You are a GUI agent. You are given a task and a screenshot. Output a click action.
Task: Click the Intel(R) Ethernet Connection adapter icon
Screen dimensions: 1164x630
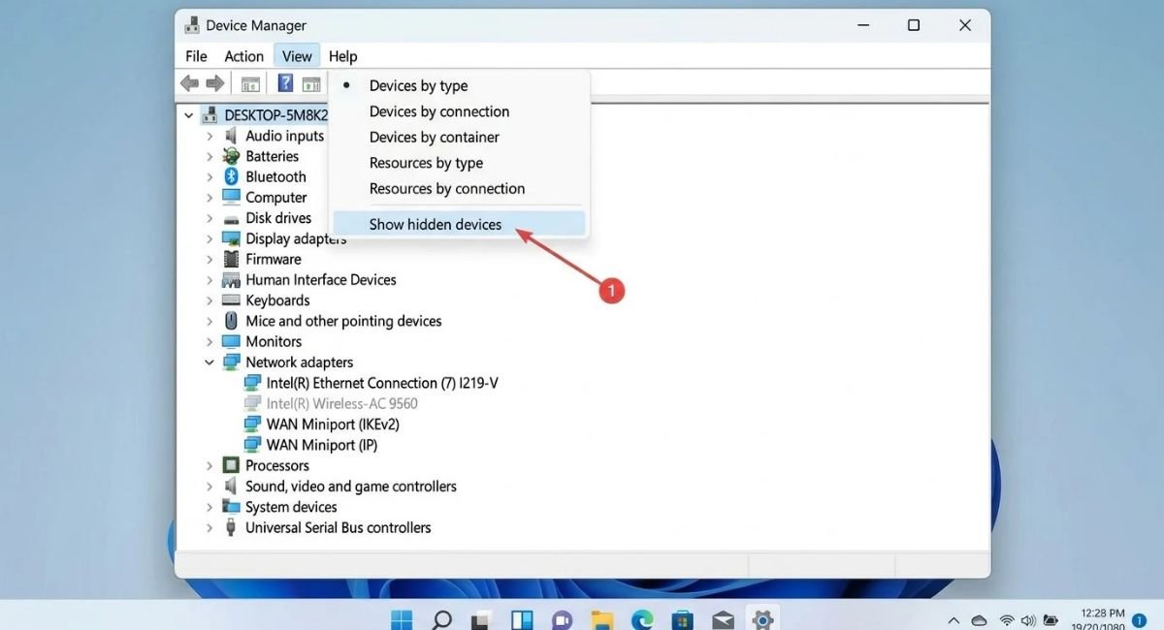252,383
